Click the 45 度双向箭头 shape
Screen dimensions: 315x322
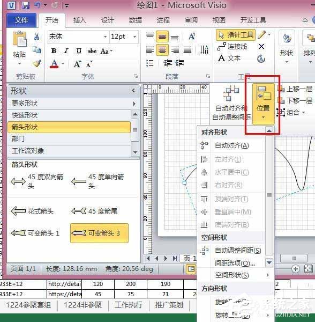38,181
